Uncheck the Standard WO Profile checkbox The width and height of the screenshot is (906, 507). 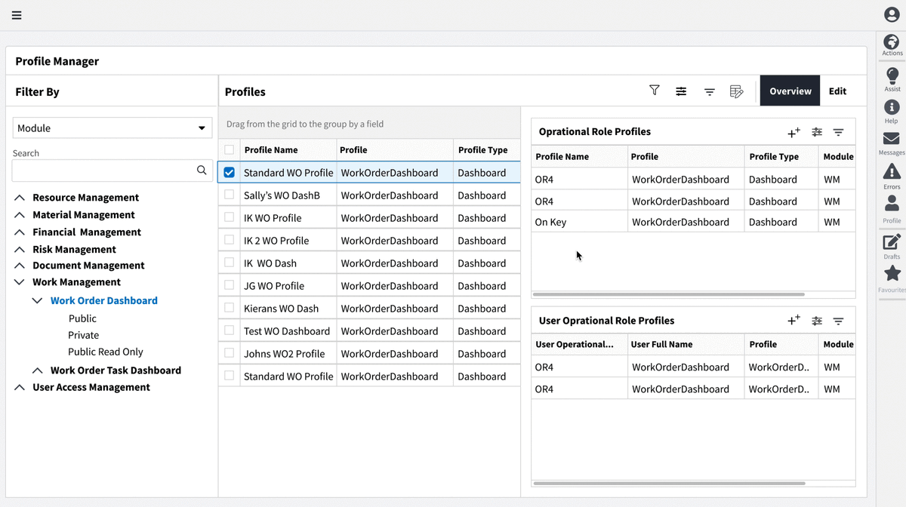[230, 173]
